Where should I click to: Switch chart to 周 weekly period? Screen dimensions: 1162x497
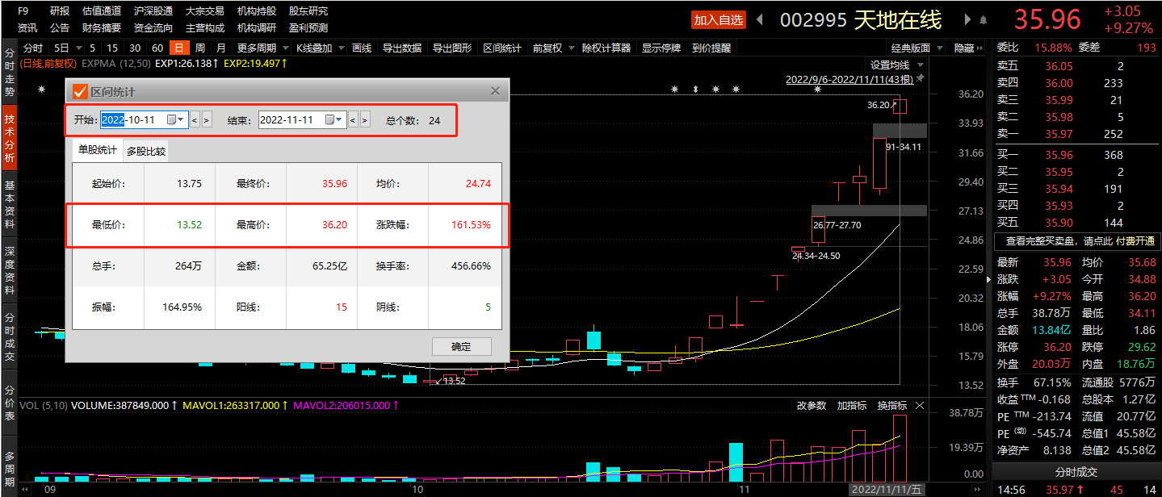[199, 48]
